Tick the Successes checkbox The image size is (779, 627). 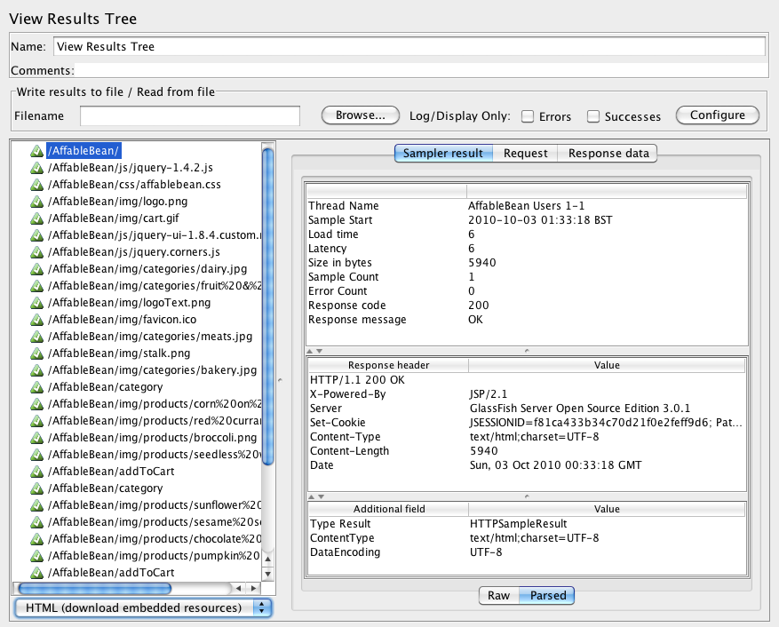pos(593,116)
